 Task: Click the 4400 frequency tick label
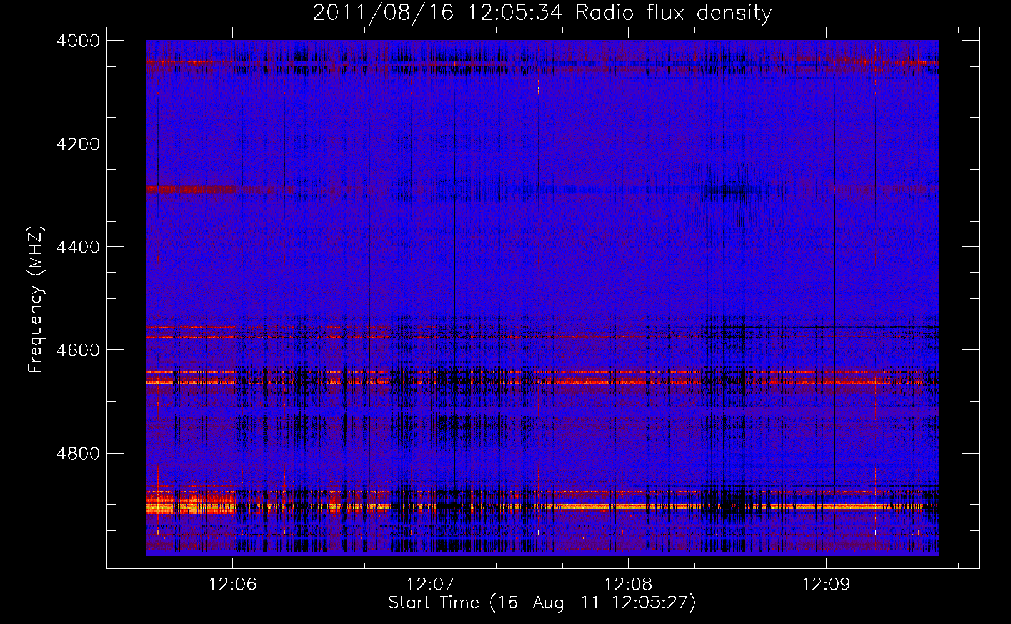point(77,247)
